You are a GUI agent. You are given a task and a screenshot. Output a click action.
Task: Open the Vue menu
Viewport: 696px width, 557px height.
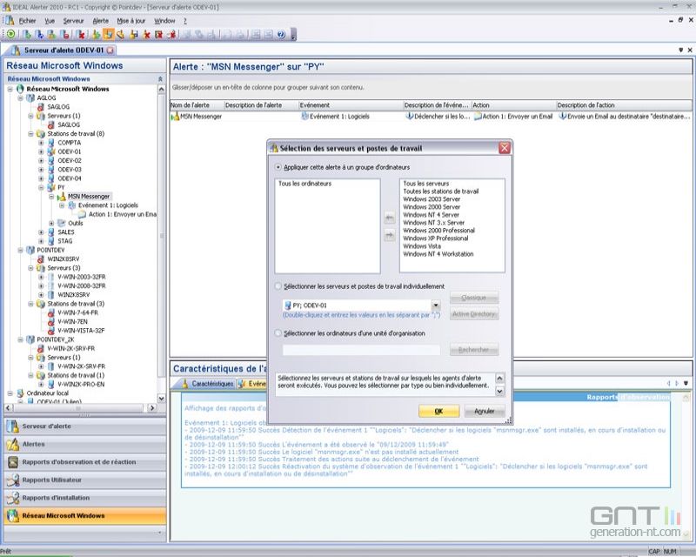point(50,21)
